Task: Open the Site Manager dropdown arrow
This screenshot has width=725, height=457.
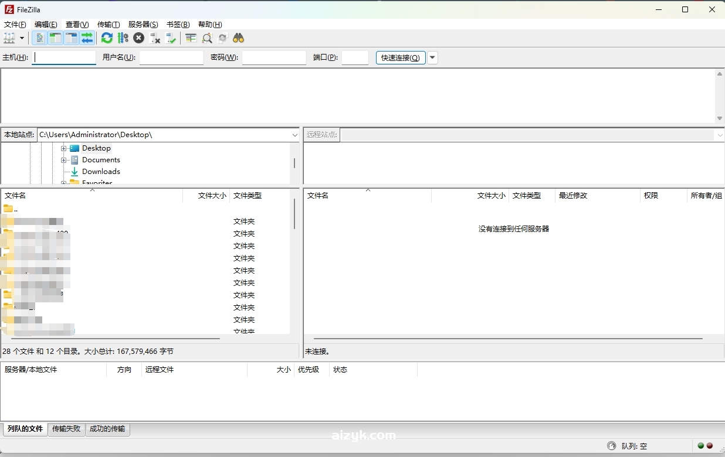Action: pyautogui.click(x=21, y=38)
